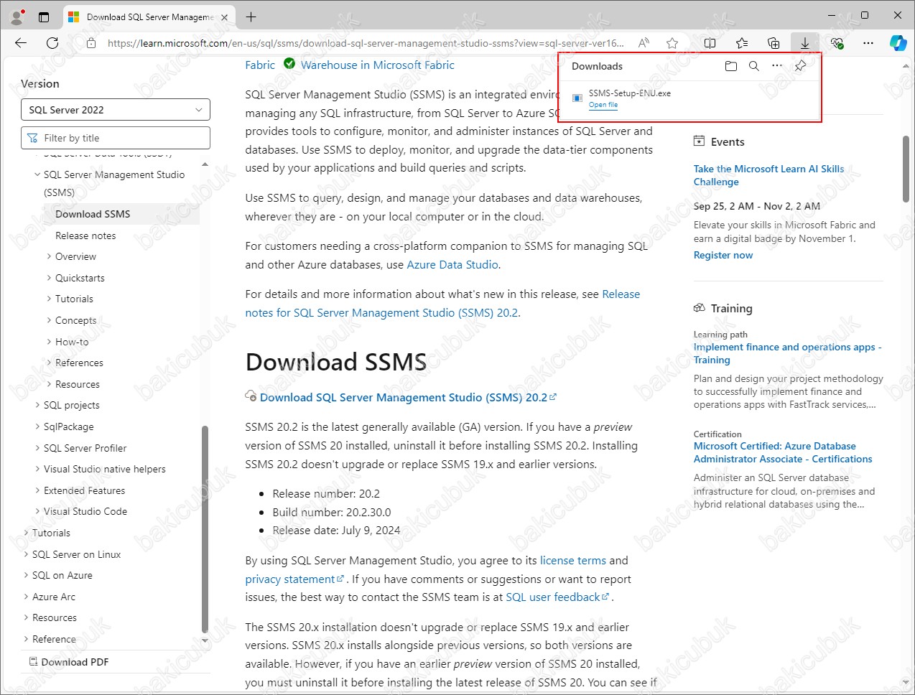Viewport: 915px width, 695px height.
Task: Collapse SQL Server Management Studio (SSMS) node
Action: (x=37, y=174)
